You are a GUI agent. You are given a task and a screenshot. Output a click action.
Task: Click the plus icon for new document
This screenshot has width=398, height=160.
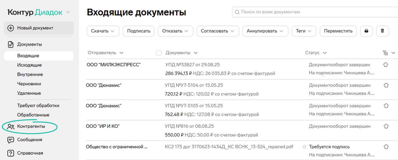point(11,28)
